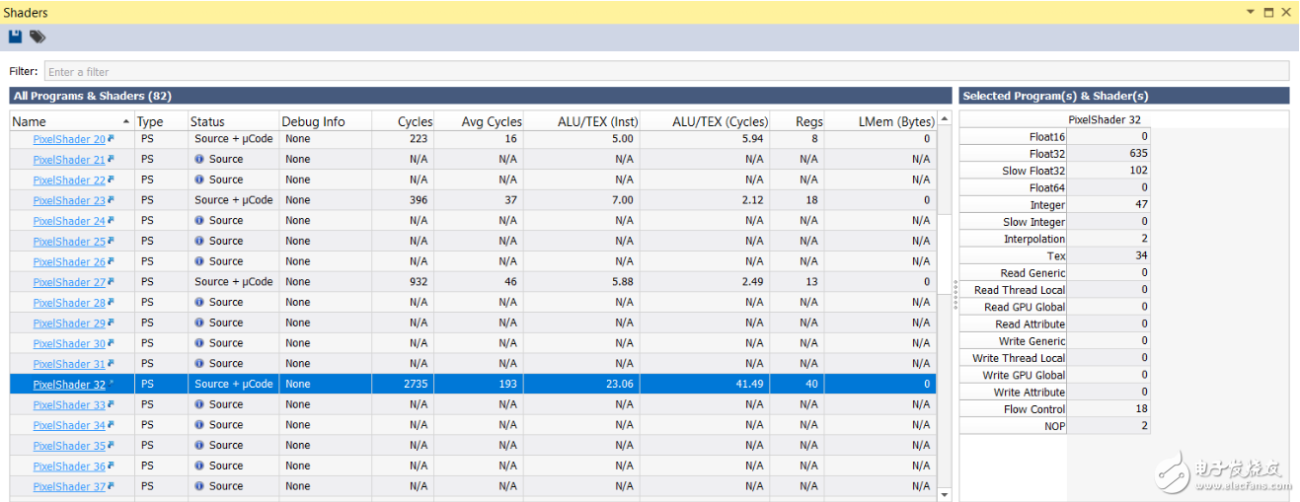Open the panel window position dropdown arrow
Screen dimensions: 1300x502
coord(1251,13)
